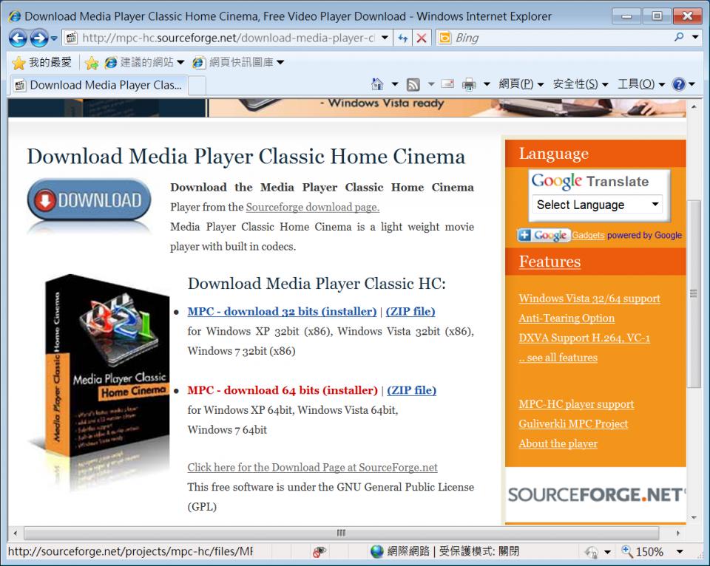
Task: Click the vertical scrollbar up arrow
Action: [x=693, y=107]
